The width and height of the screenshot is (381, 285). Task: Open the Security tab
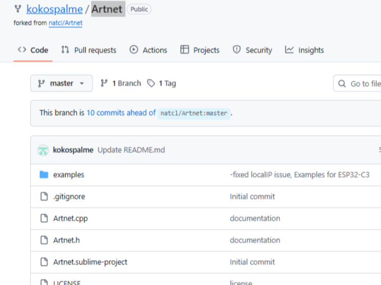point(252,50)
